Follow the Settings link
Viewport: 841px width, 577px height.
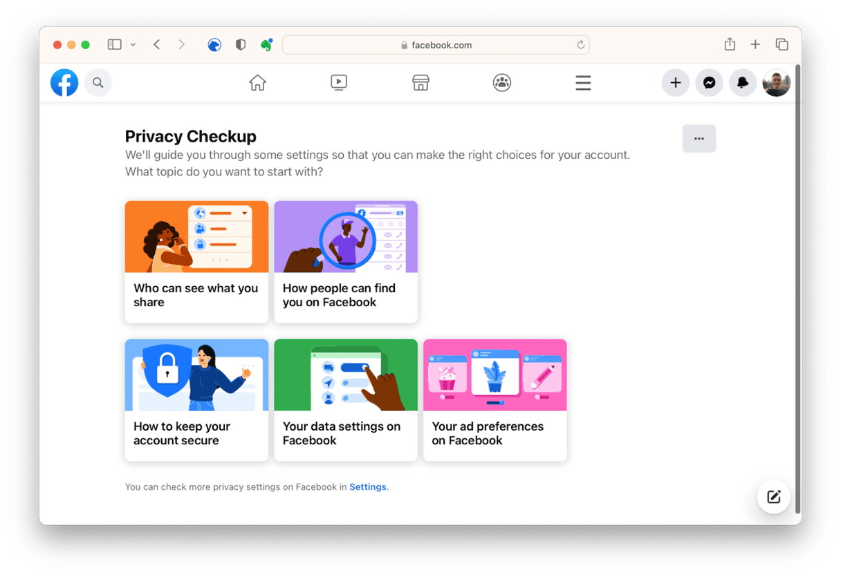pos(368,487)
